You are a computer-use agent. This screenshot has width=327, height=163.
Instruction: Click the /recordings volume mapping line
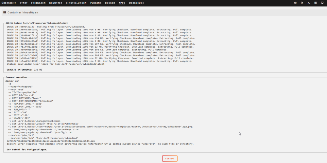click(x=44, y=129)
